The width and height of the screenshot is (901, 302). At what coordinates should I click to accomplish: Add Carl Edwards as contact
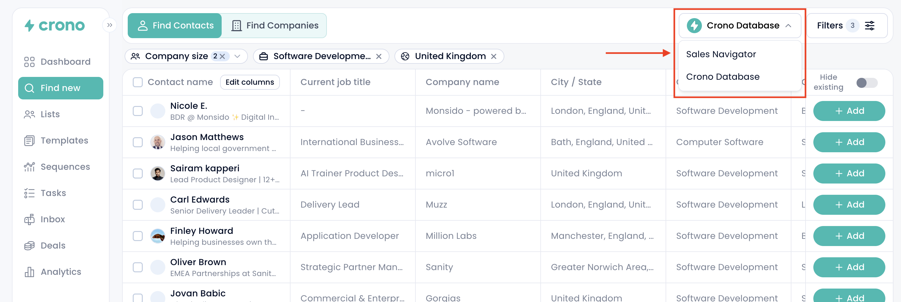click(x=849, y=204)
